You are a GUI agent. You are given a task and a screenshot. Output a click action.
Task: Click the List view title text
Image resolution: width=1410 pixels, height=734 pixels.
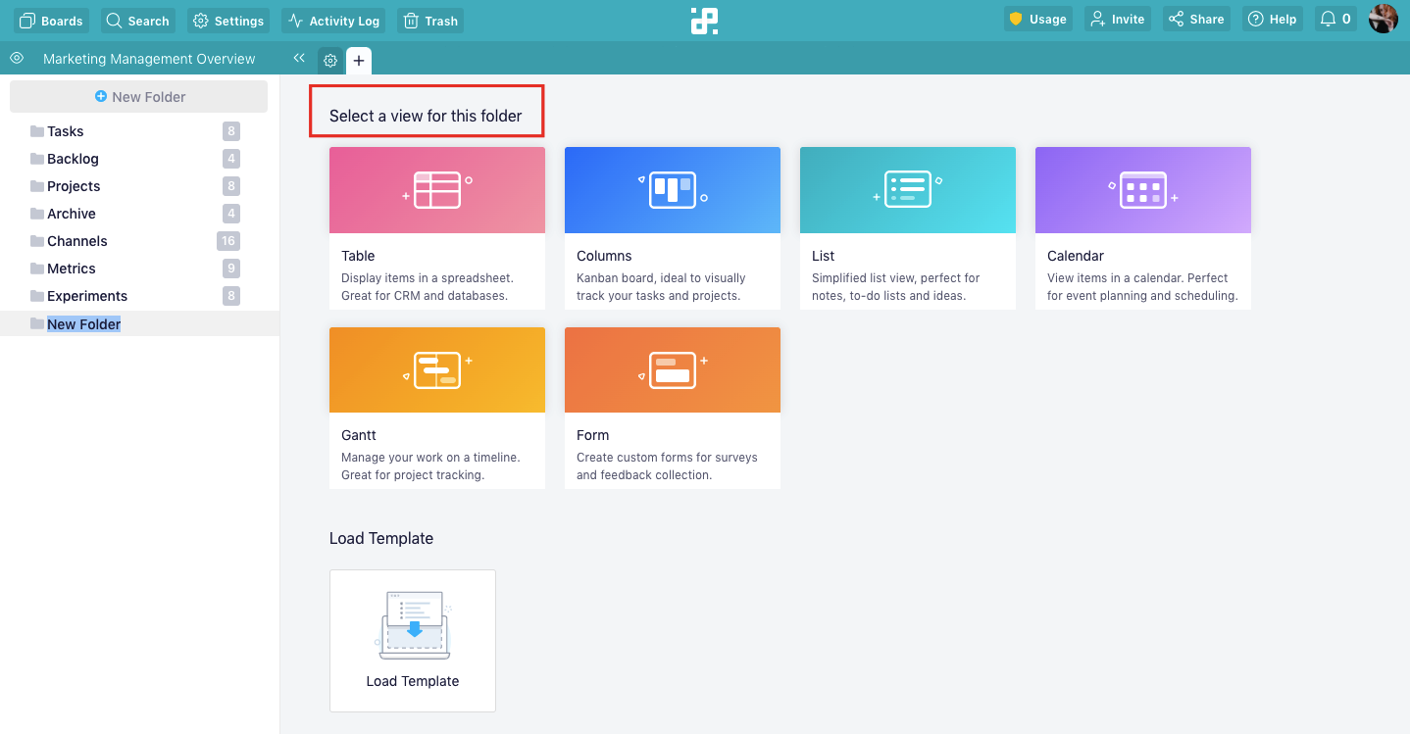[823, 256]
